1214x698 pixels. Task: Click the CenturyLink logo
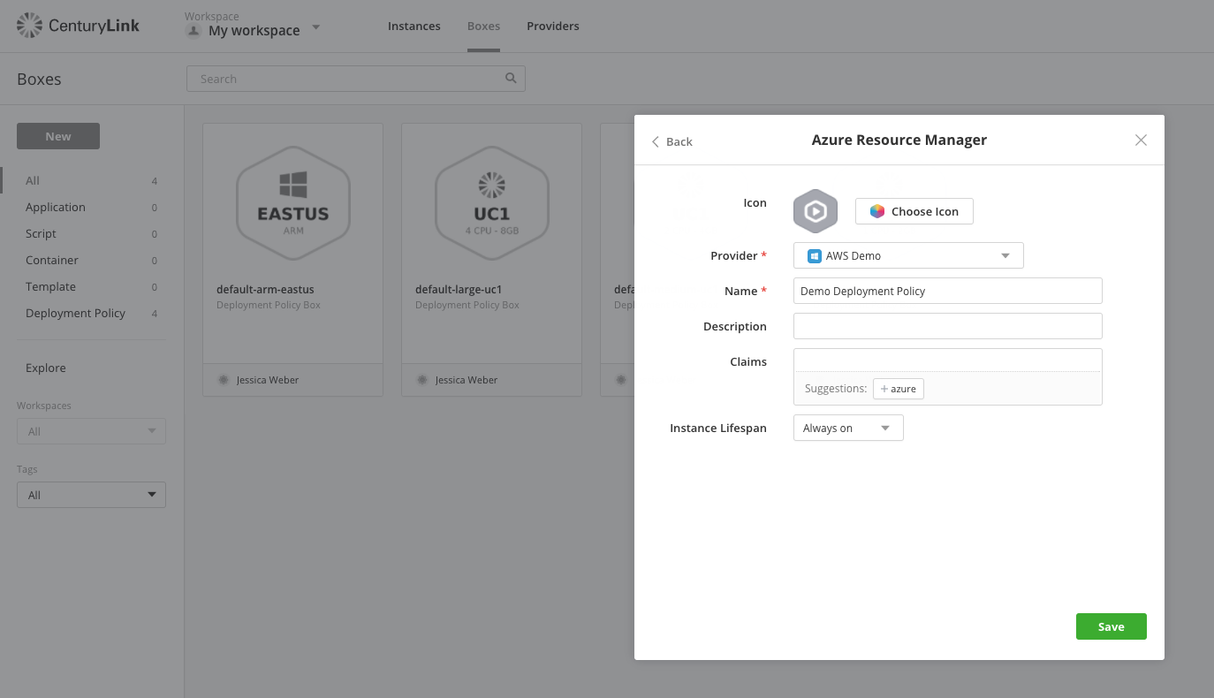(x=78, y=26)
